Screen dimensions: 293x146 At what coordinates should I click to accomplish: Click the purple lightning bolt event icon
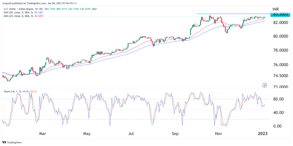265,85
